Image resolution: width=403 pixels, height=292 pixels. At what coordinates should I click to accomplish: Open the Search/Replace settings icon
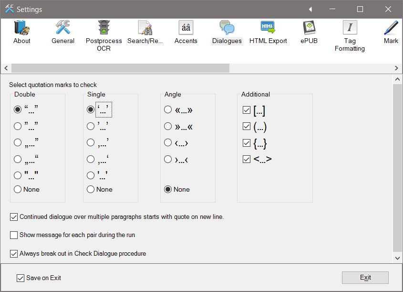[x=145, y=28]
